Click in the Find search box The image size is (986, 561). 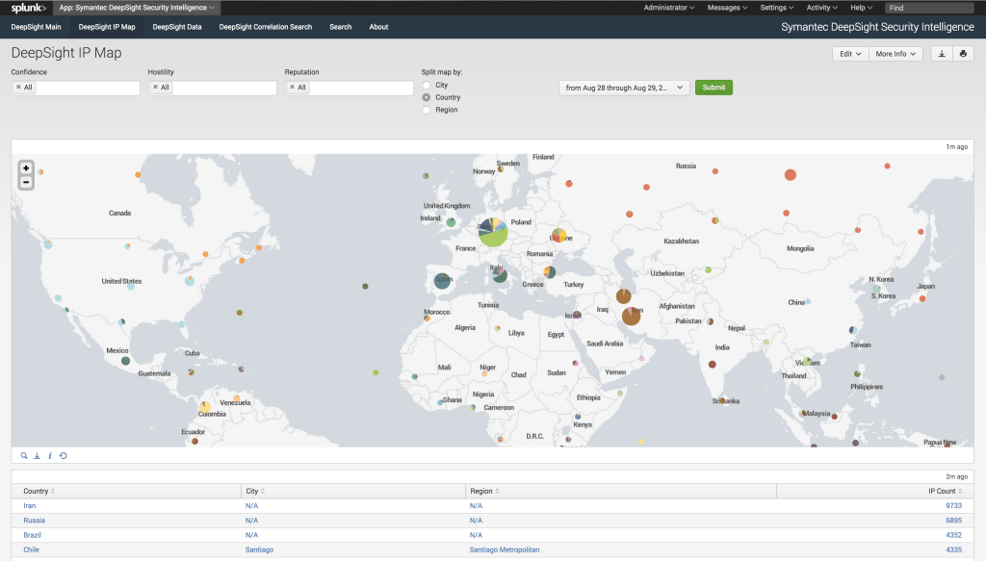click(929, 8)
